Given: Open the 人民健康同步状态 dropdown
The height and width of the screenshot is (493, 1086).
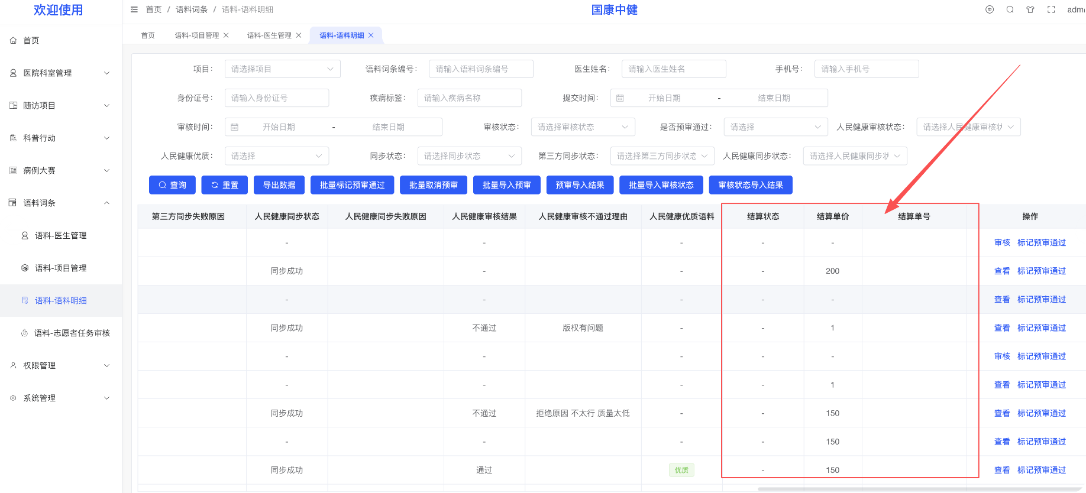Looking at the screenshot, I should (x=855, y=156).
